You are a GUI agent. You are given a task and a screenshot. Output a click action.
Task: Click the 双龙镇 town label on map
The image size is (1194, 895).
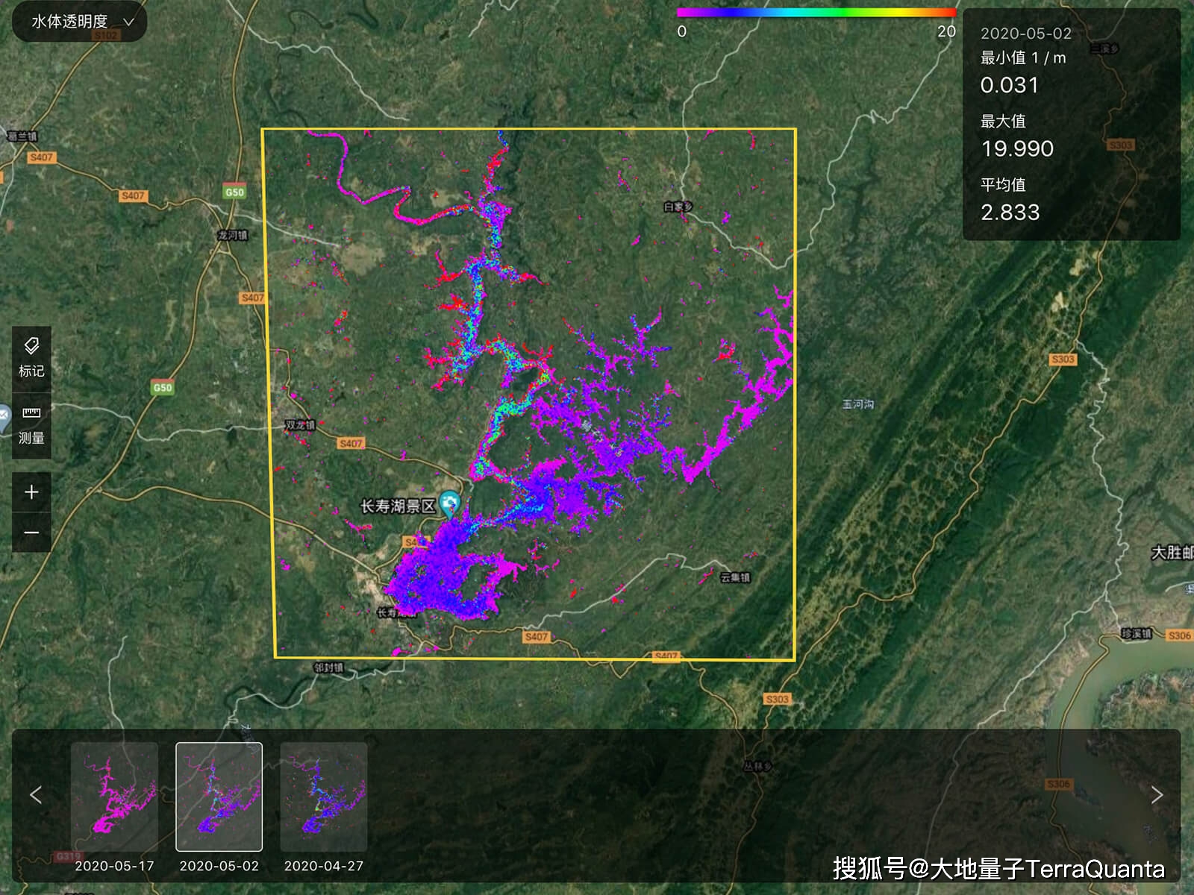click(300, 425)
